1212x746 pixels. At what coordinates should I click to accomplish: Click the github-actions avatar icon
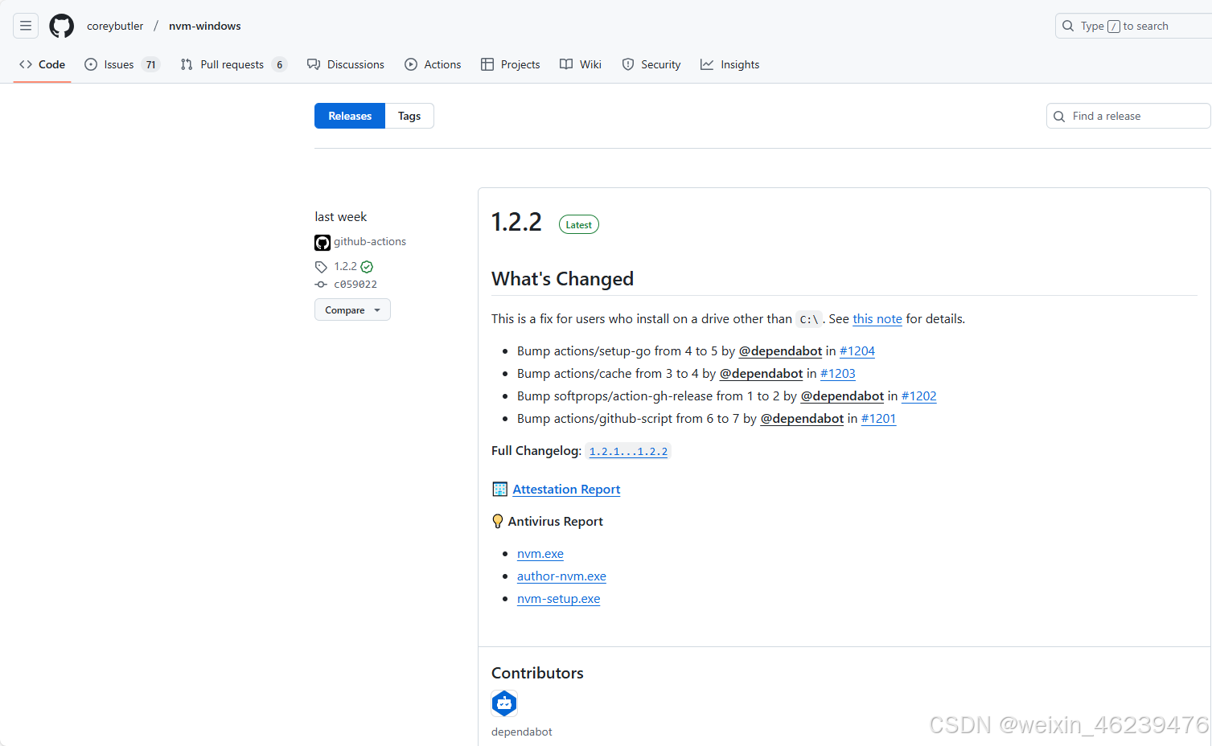[323, 243]
